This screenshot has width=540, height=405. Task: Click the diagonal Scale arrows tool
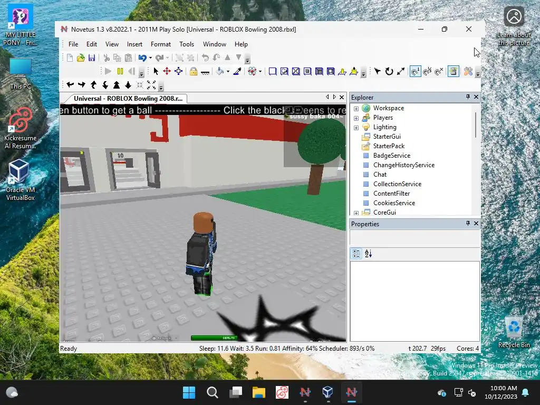pyautogui.click(x=401, y=71)
